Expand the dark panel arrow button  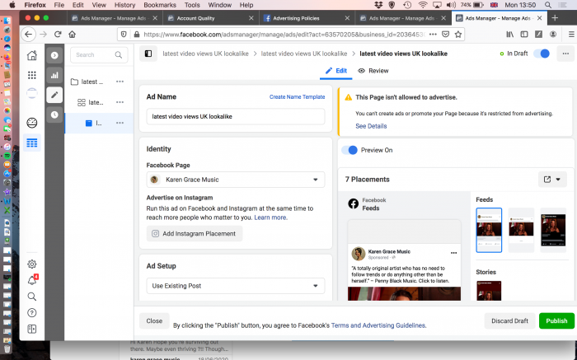coord(54,55)
